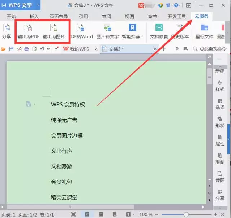Open 传图 pane in sidebar
This screenshot has width=231, height=218.
[x=220, y=177]
